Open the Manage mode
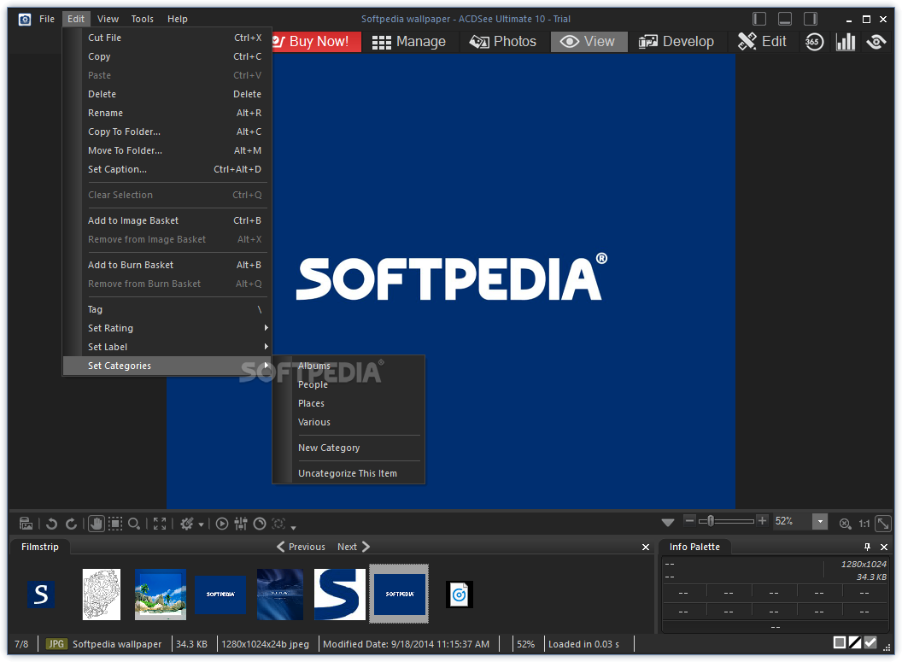 [409, 42]
